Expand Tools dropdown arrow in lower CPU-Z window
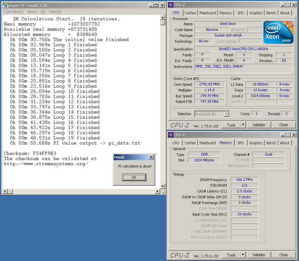This screenshot has height=261, width=299. [243, 255]
